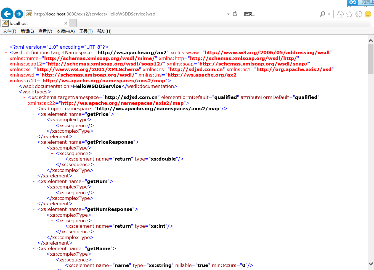Click the HelloWSDDService documentation text
Image resolution: width=374 pixels, height=270 pixels.
(97, 86)
